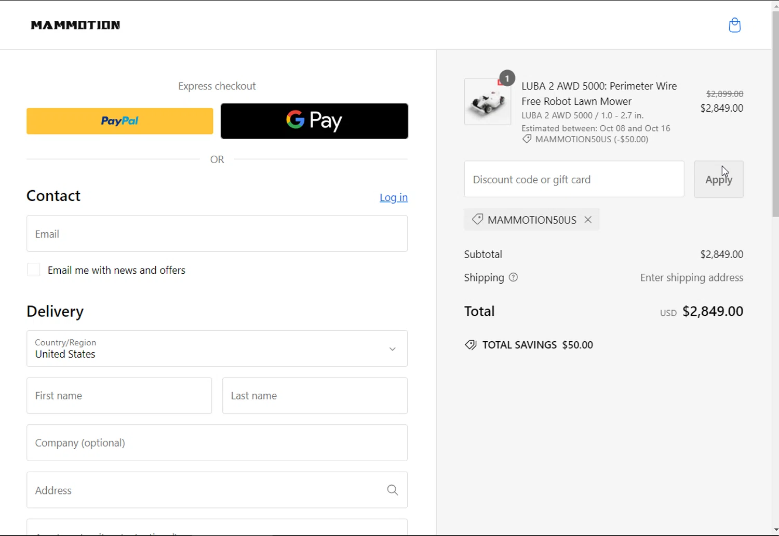Click the Total amount $2,849.00
The height and width of the screenshot is (536, 779).
(x=713, y=311)
